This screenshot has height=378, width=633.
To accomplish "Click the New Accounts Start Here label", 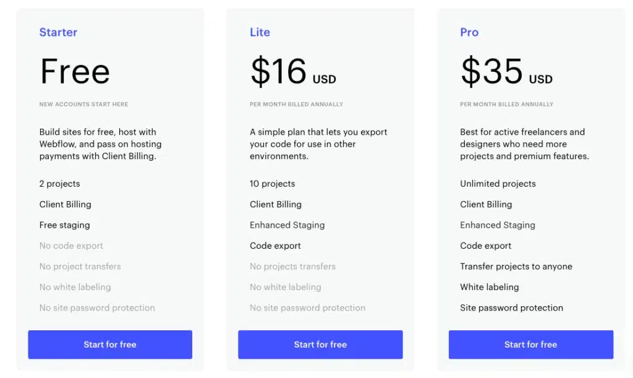I will point(83,105).
